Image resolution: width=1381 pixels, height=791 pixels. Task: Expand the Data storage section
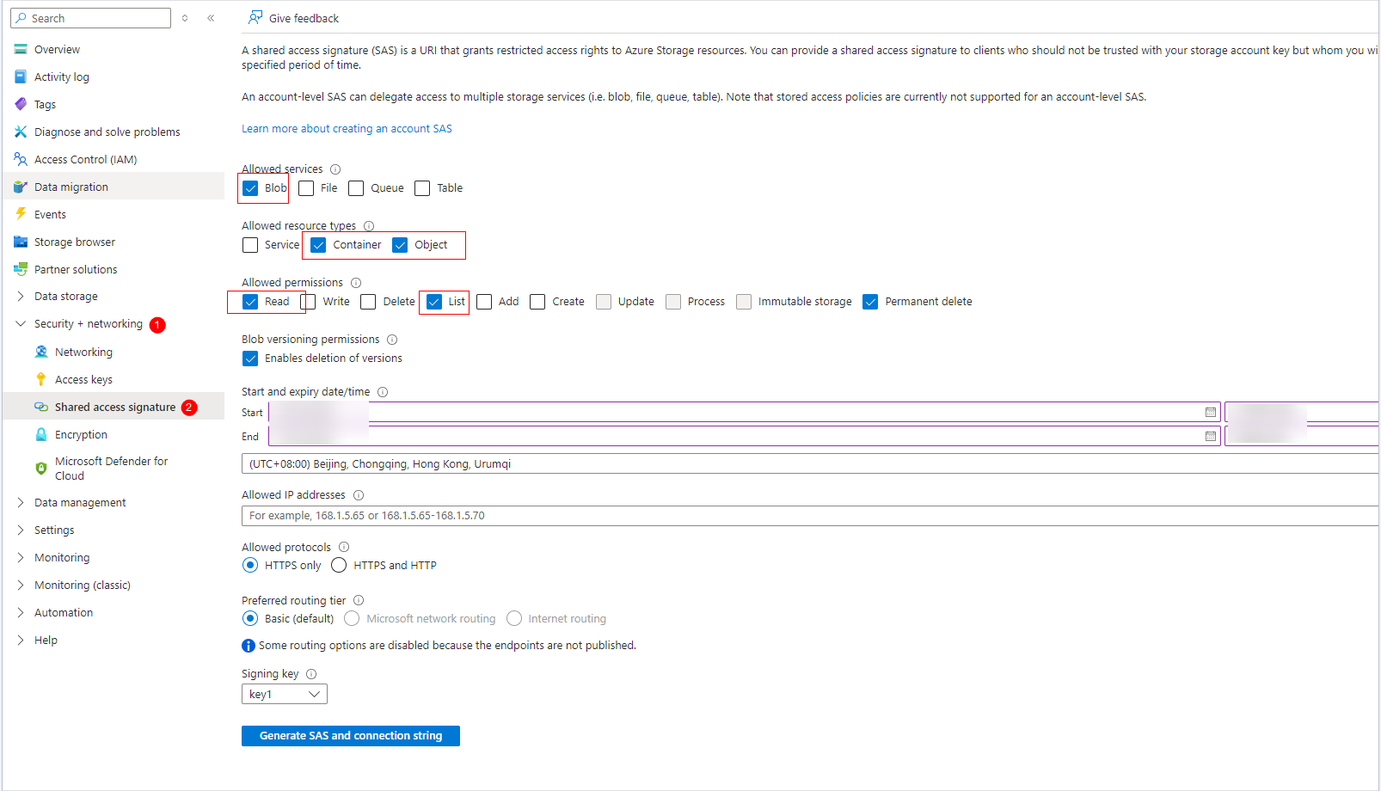click(x=21, y=297)
